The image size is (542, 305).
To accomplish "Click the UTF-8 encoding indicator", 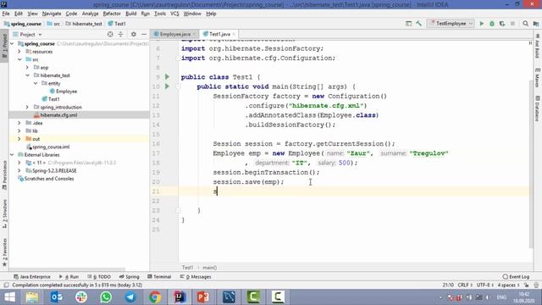I will (x=485, y=285).
